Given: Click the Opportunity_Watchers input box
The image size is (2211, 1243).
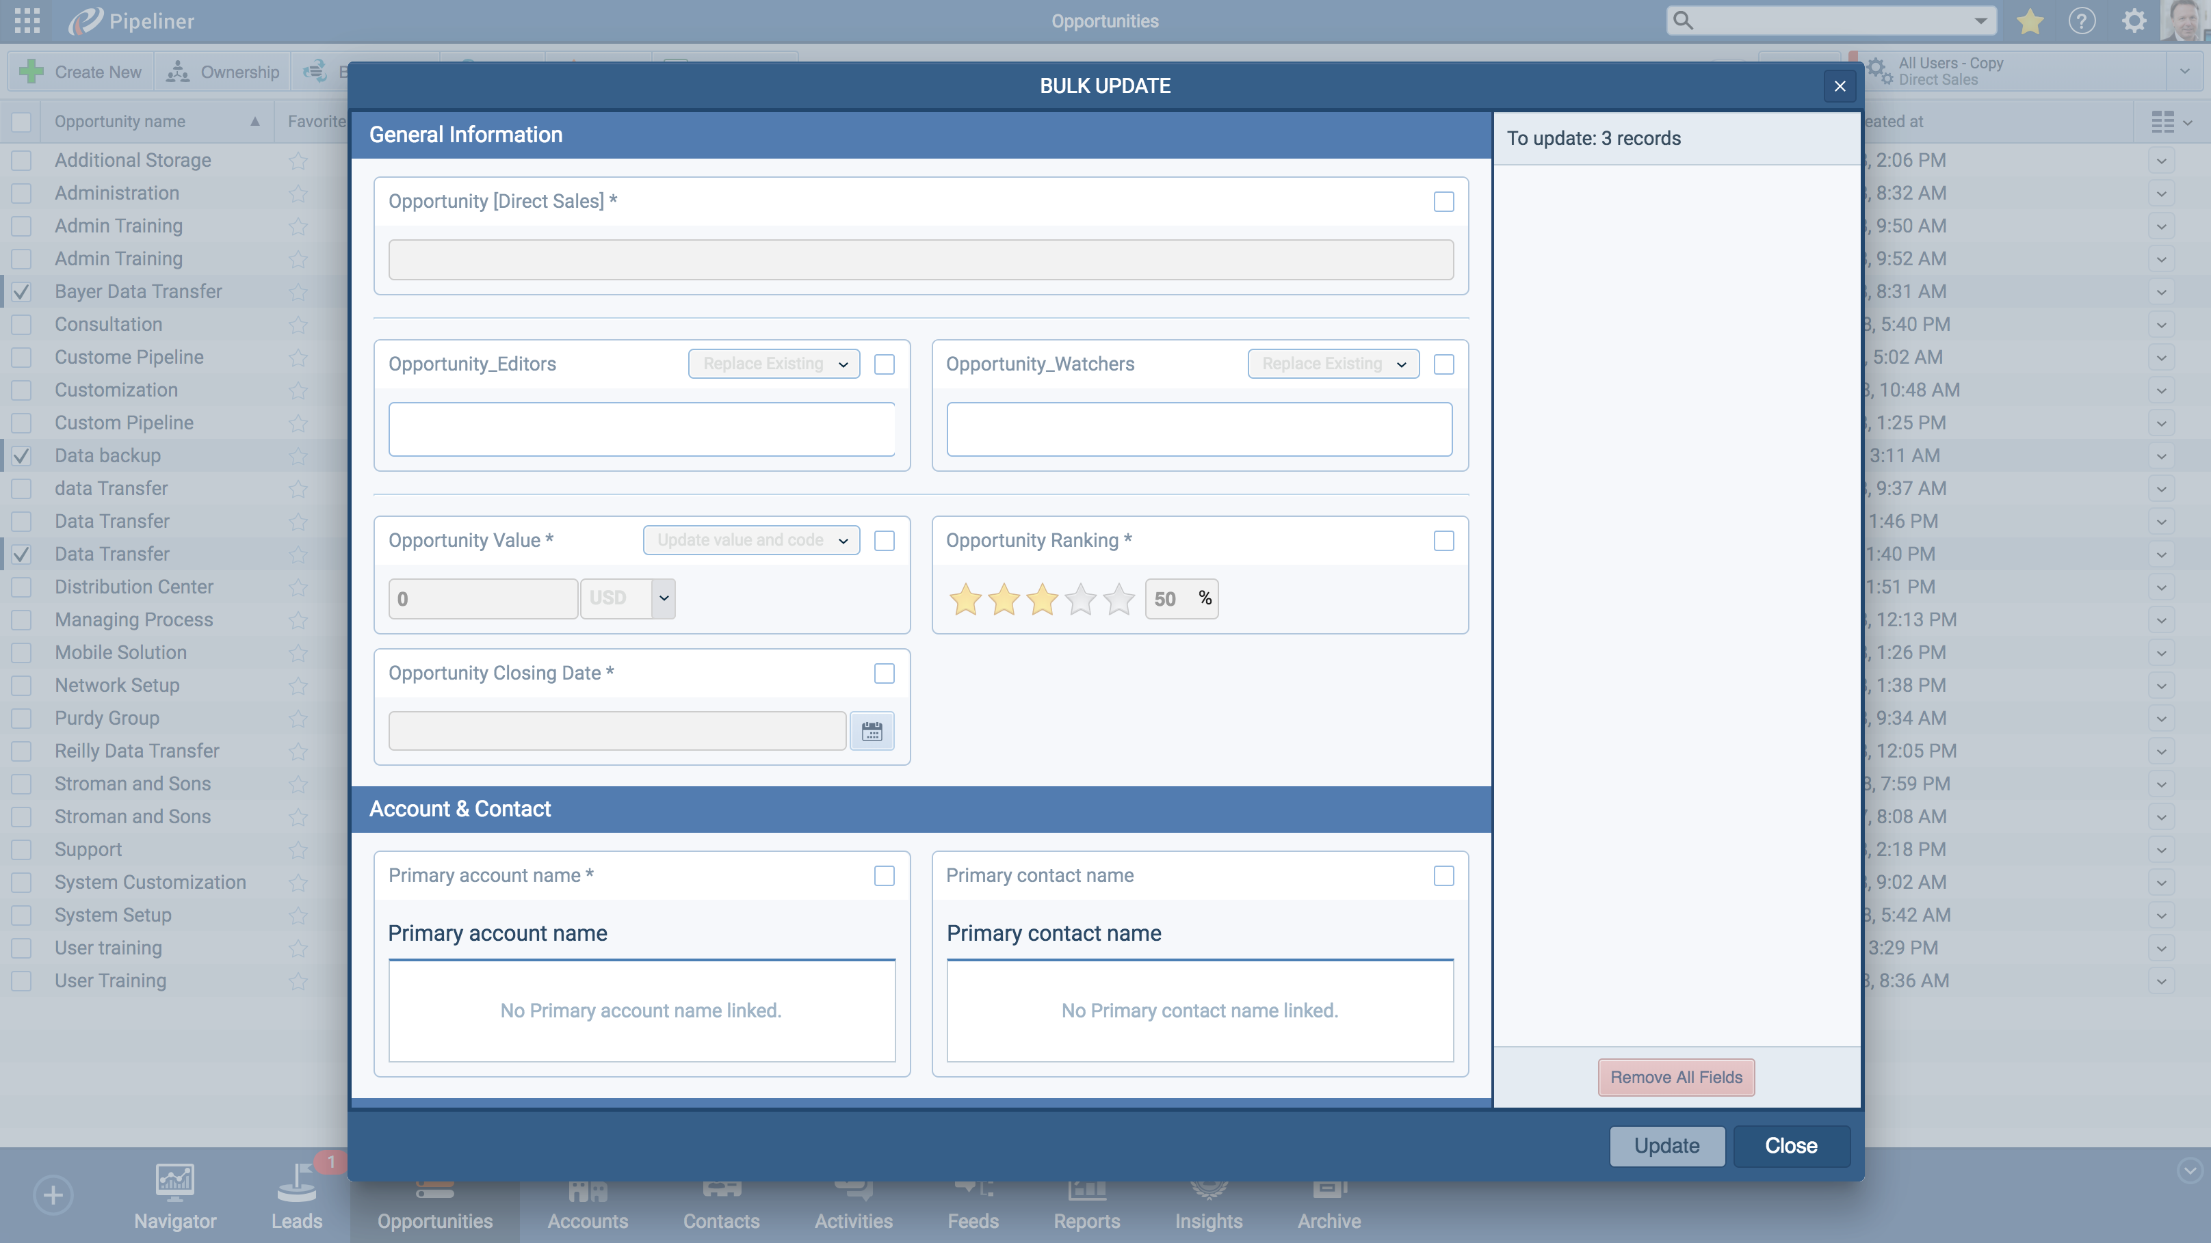Looking at the screenshot, I should click(1199, 429).
